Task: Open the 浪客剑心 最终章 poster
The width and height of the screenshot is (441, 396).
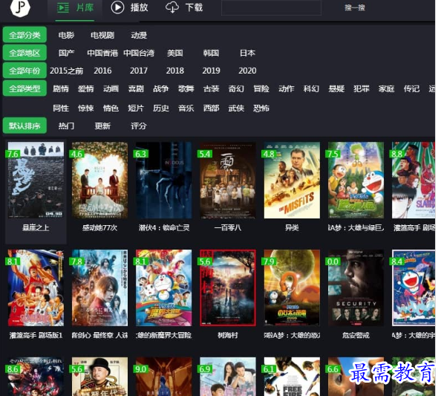Action: coord(99,288)
